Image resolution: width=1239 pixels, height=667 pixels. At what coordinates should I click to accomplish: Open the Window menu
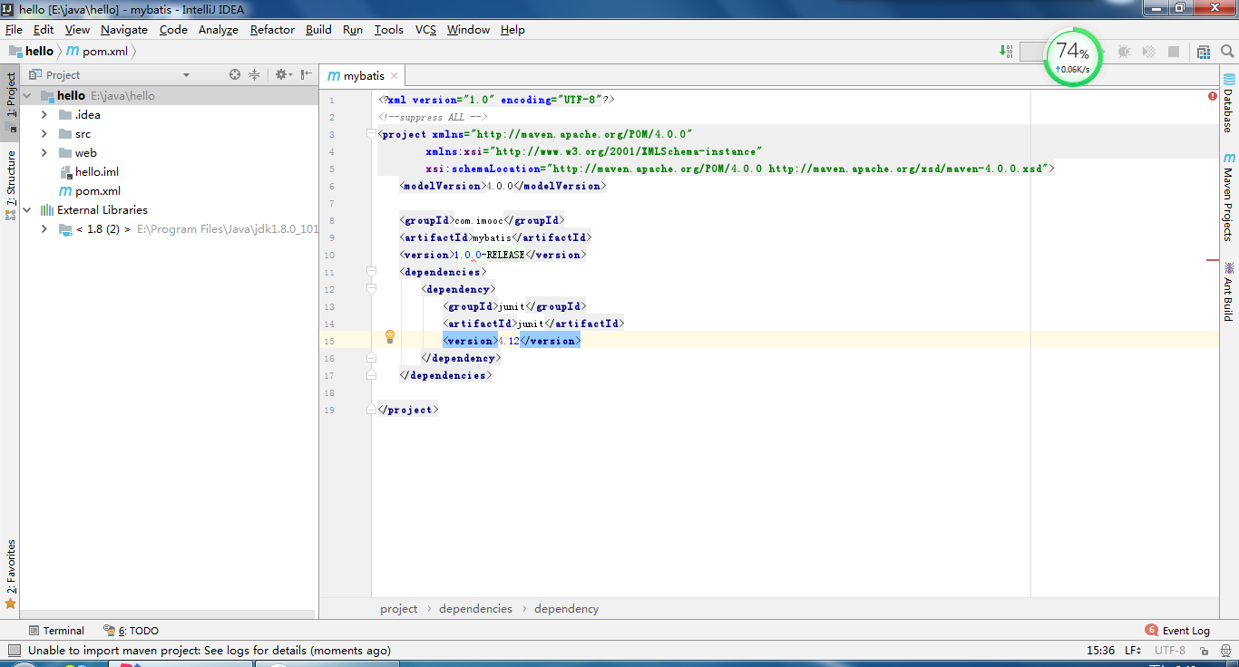click(468, 30)
